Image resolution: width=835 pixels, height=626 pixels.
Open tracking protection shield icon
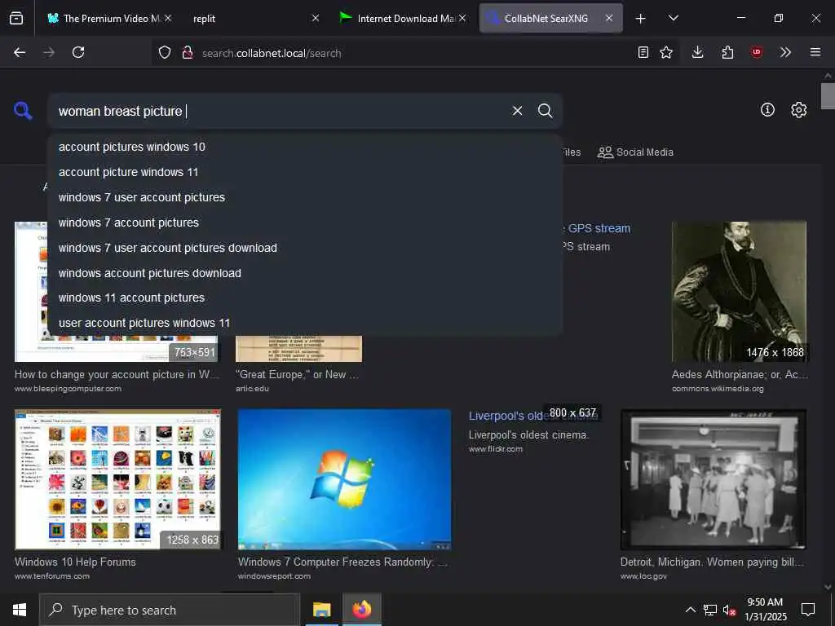[x=165, y=52]
